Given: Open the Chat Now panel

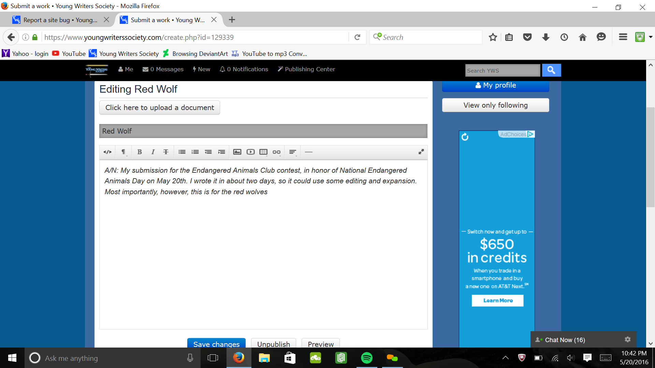Looking at the screenshot, I should click(565, 340).
